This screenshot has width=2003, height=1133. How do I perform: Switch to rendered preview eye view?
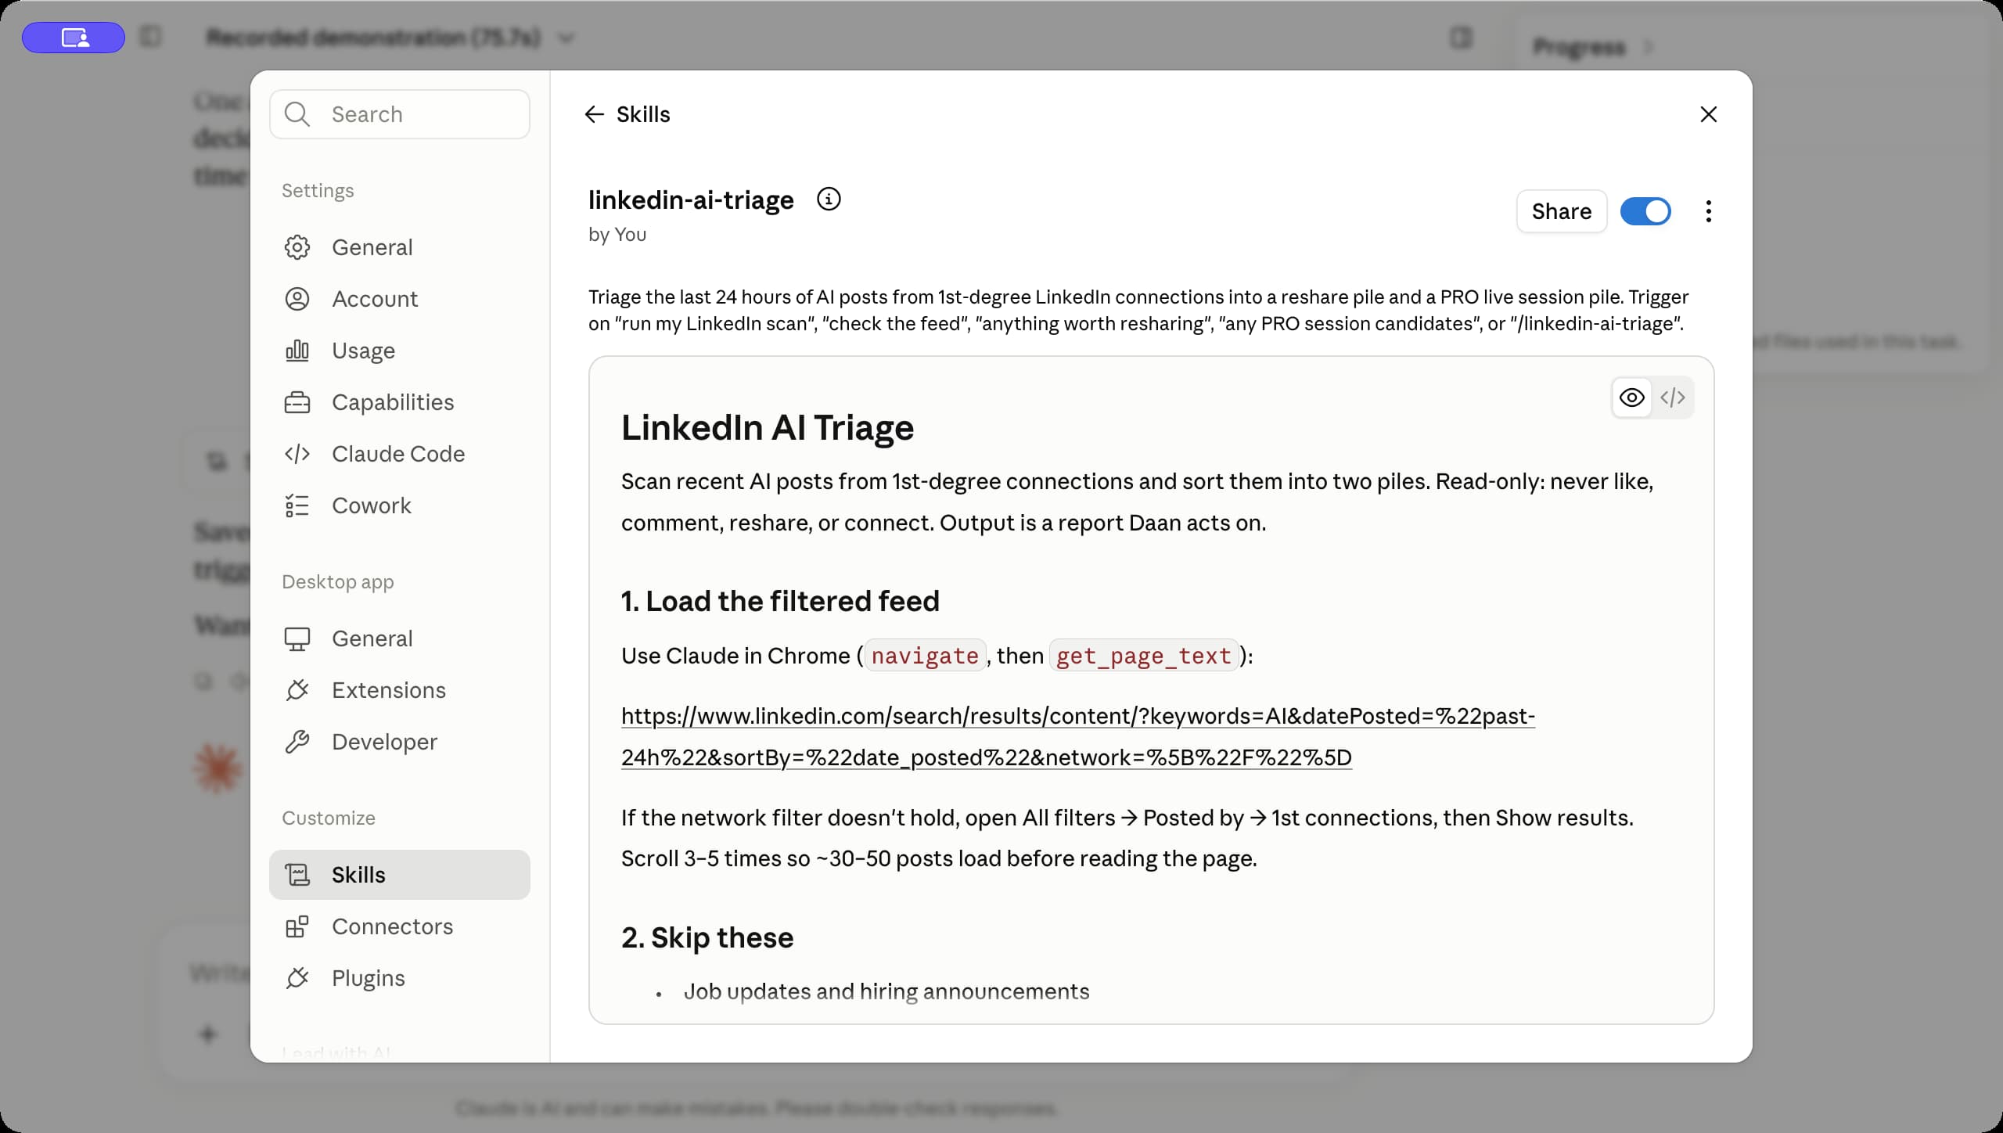click(1632, 397)
